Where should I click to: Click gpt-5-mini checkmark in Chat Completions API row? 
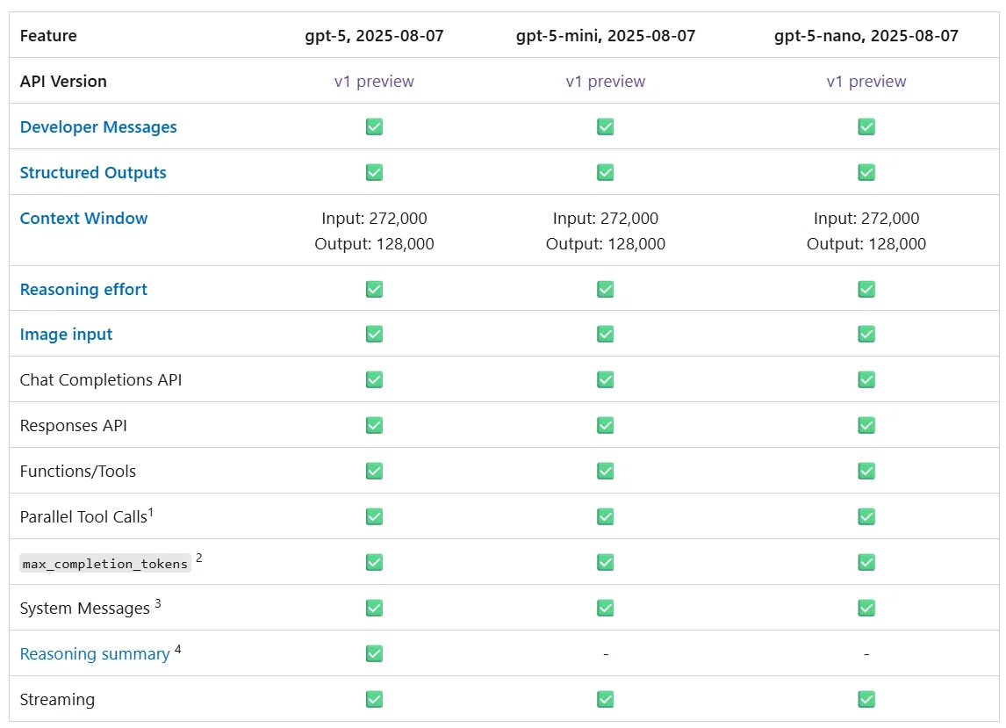(605, 380)
